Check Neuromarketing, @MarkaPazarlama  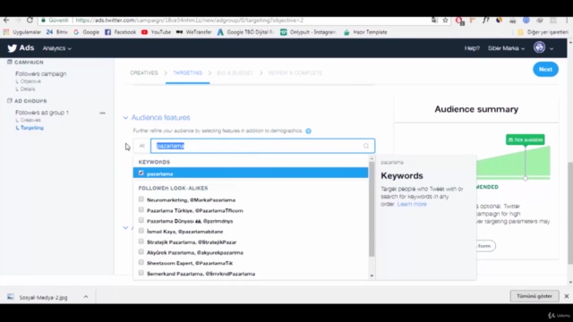[141, 199]
